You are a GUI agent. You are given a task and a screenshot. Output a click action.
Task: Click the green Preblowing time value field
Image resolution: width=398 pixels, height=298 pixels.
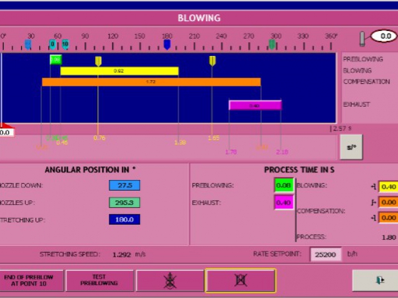click(x=284, y=185)
